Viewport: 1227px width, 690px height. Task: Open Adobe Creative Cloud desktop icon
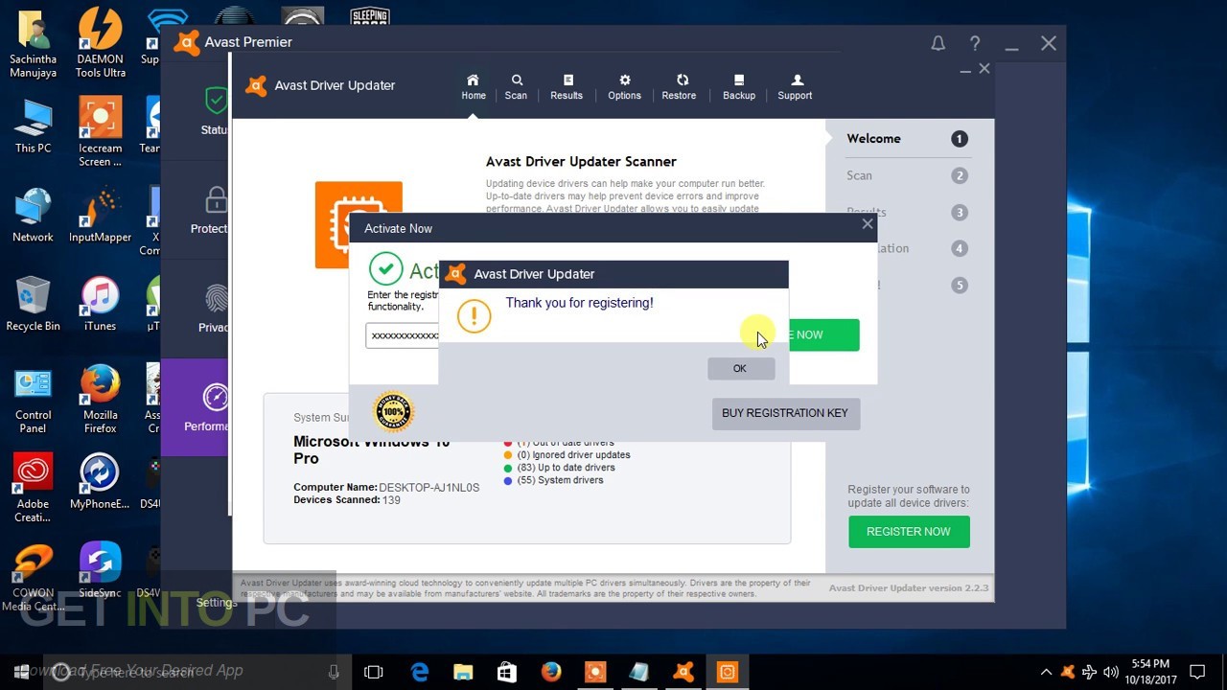click(x=33, y=489)
